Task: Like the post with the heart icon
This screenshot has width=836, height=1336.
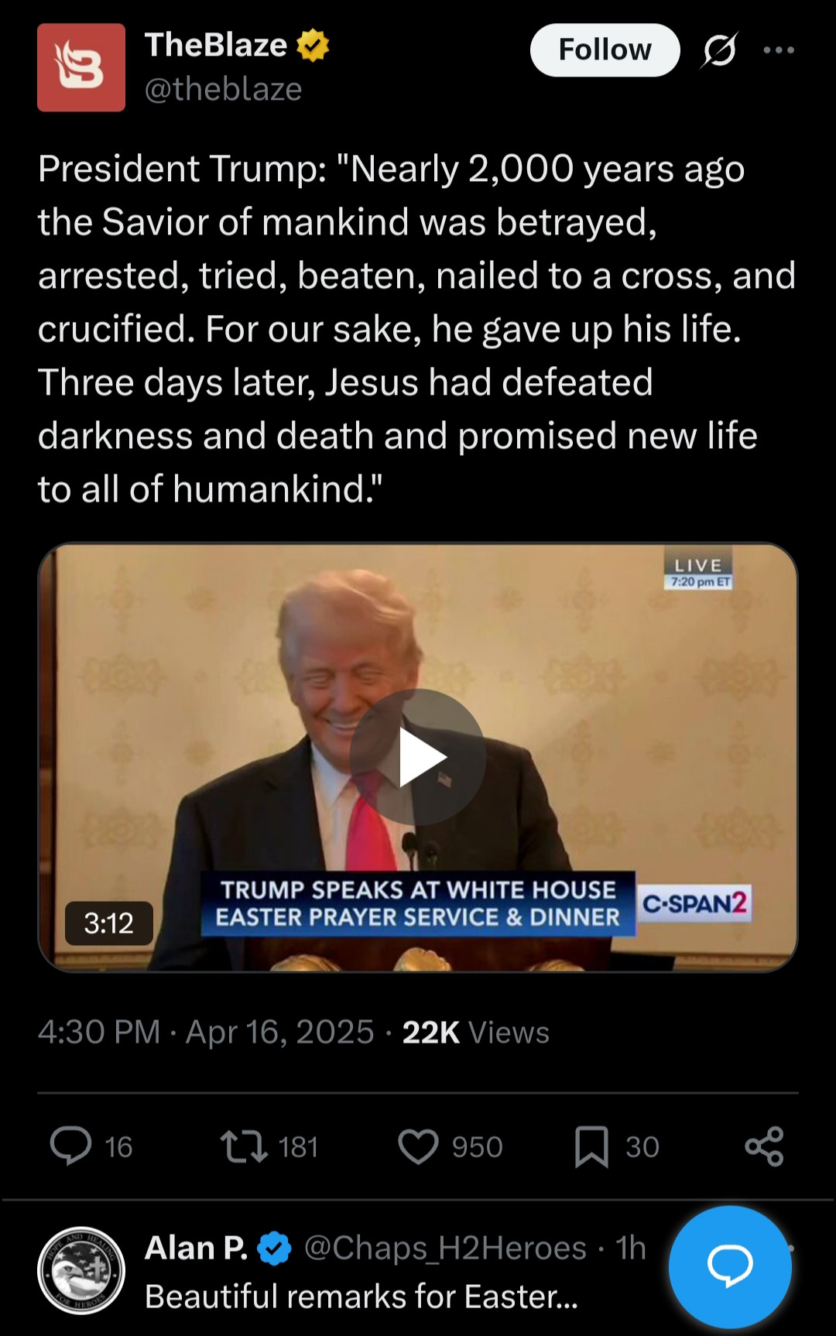Action: point(418,1146)
